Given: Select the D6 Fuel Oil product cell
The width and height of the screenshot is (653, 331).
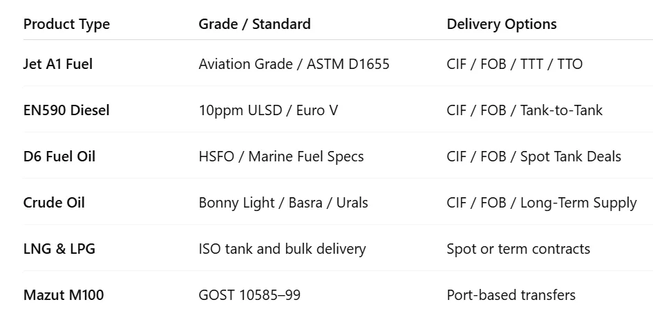Looking at the screenshot, I should tap(59, 157).
